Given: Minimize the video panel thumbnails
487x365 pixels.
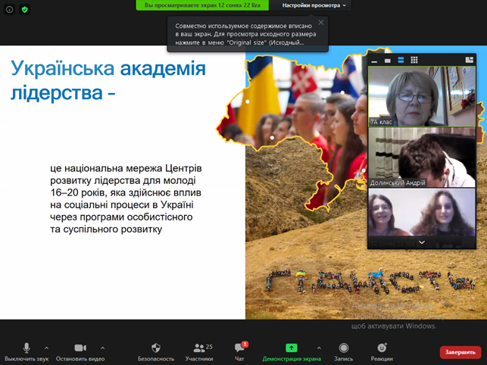Looking at the screenshot, I should point(374,61).
